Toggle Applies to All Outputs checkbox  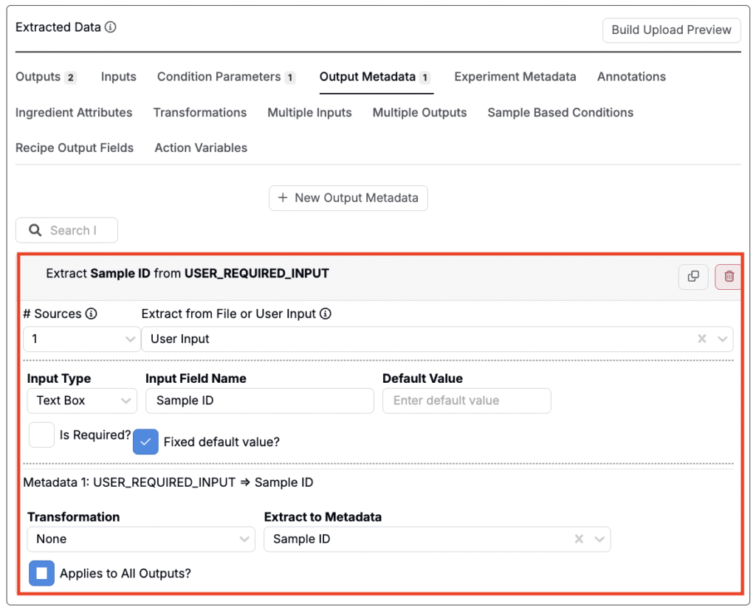click(41, 573)
